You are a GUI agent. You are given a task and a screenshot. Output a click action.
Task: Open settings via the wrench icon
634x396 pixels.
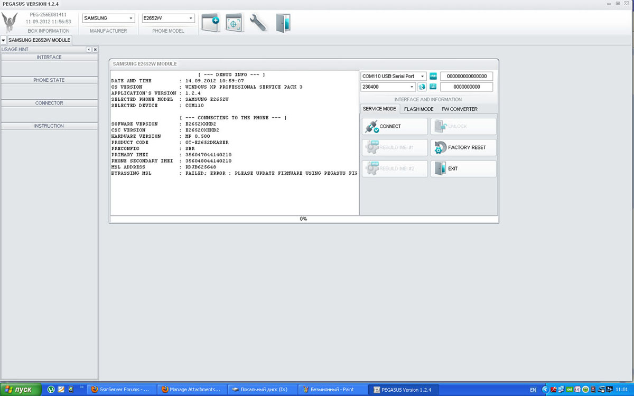[x=258, y=23]
